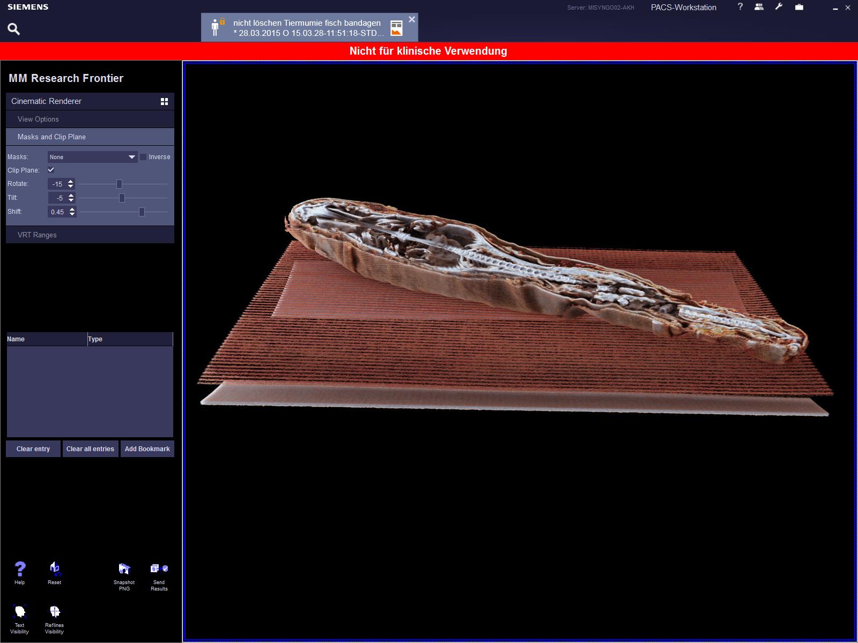Click the search magnifier icon
This screenshot has width=858, height=643.
tap(14, 29)
